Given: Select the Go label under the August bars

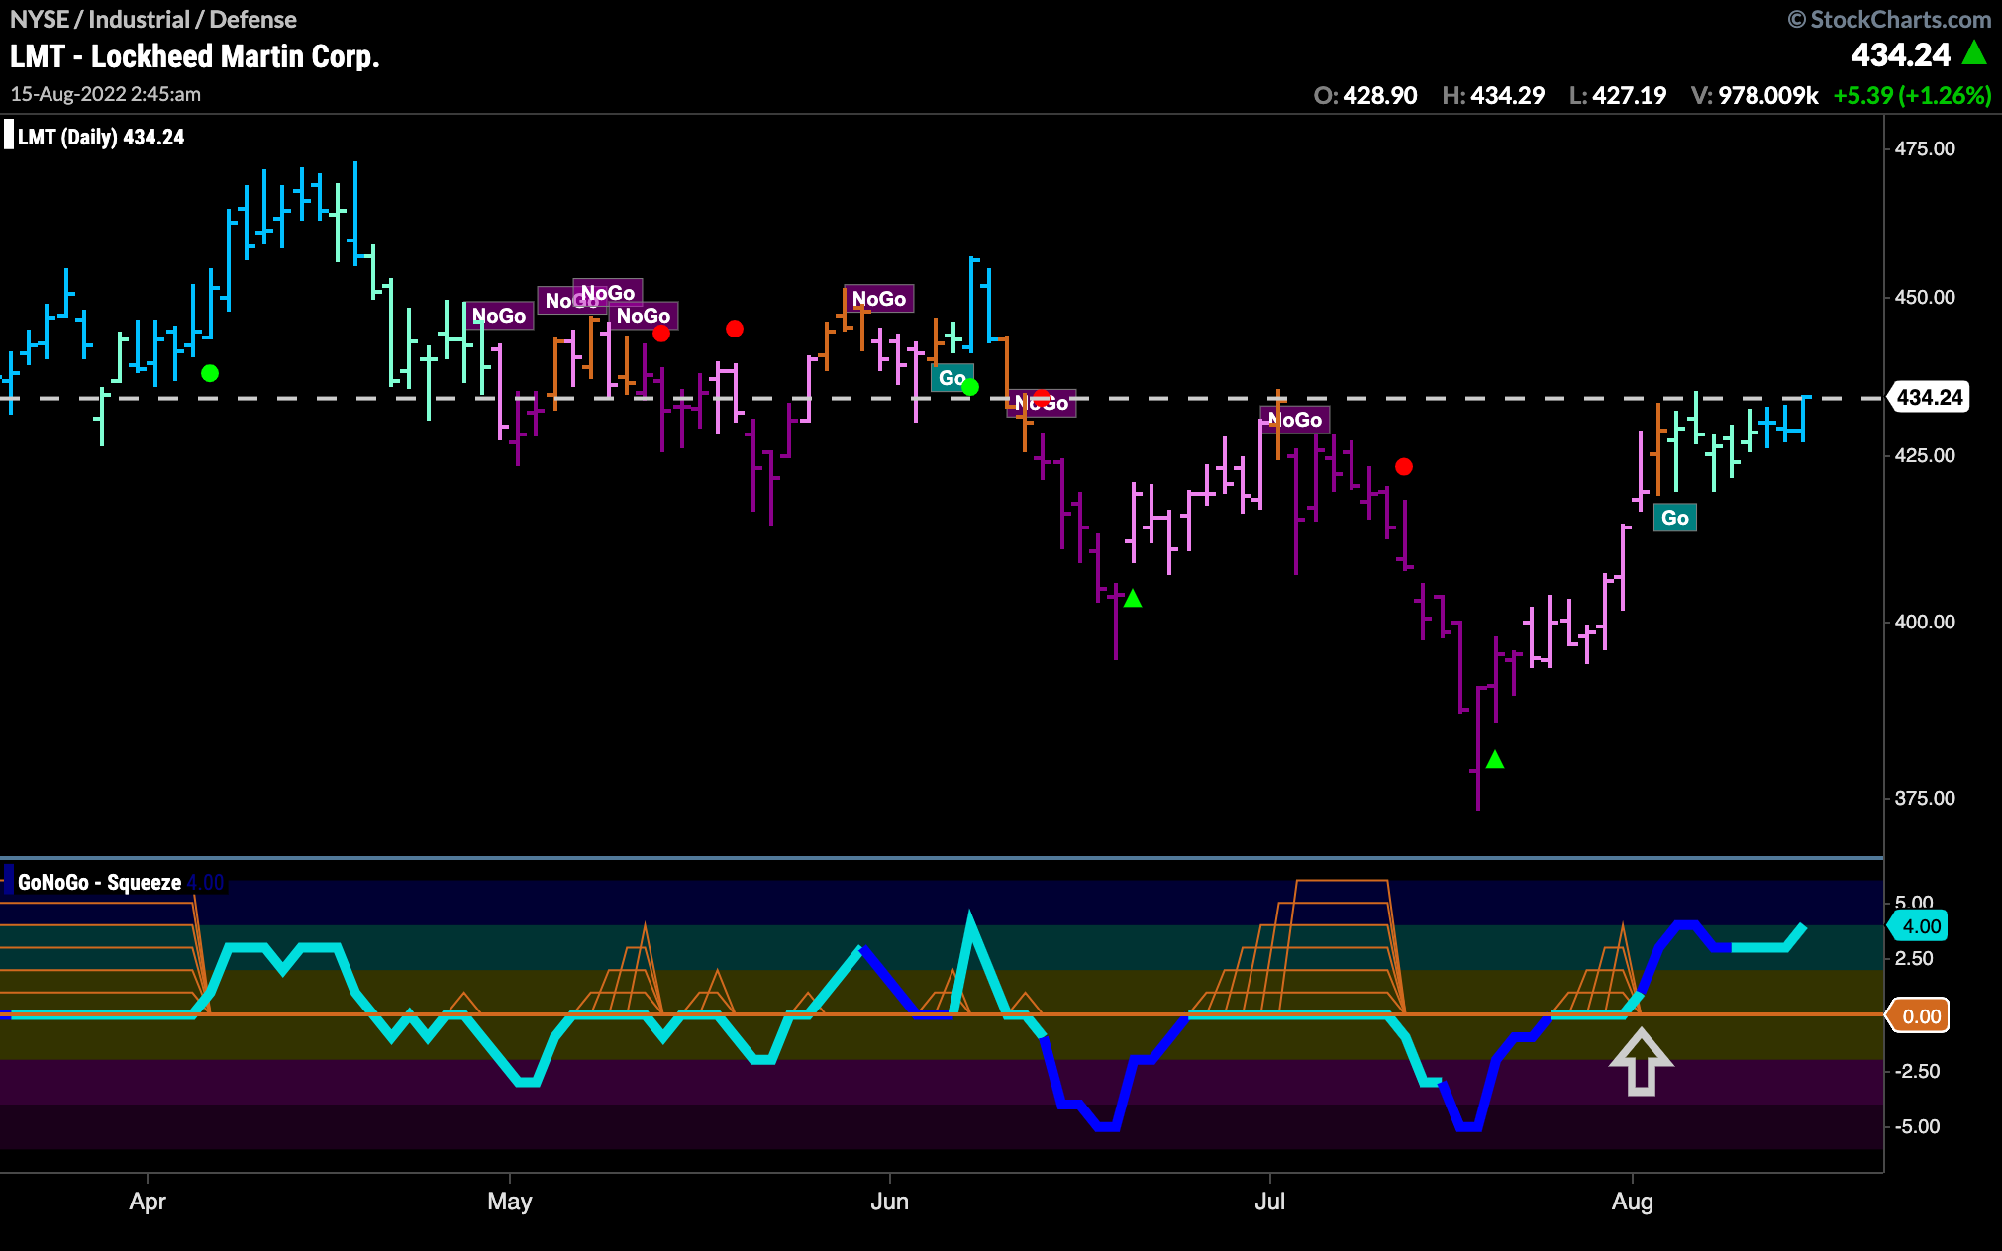Looking at the screenshot, I should (1675, 518).
